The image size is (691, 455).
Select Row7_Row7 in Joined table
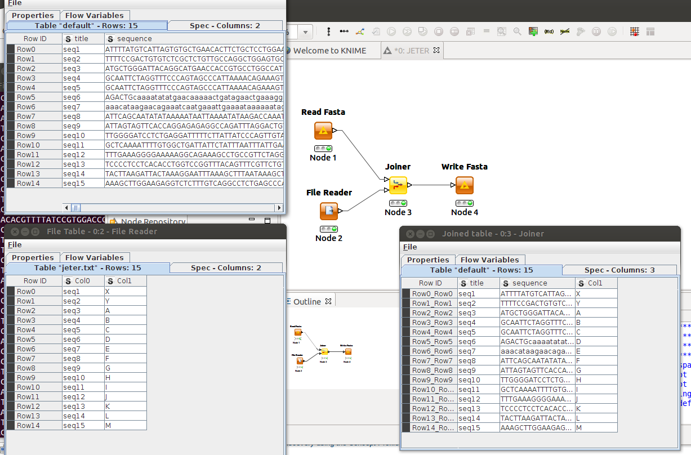click(x=430, y=361)
